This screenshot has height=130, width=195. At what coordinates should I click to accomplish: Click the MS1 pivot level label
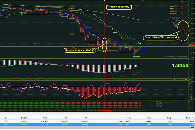pos(72,7)
